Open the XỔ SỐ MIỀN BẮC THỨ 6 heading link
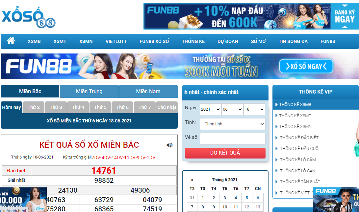 pyautogui.click(x=89, y=121)
